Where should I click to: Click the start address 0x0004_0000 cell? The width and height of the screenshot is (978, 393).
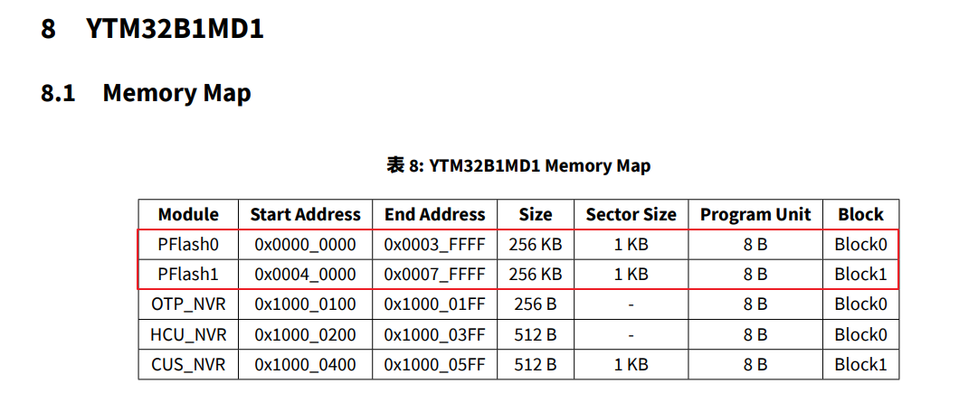tap(305, 274)
